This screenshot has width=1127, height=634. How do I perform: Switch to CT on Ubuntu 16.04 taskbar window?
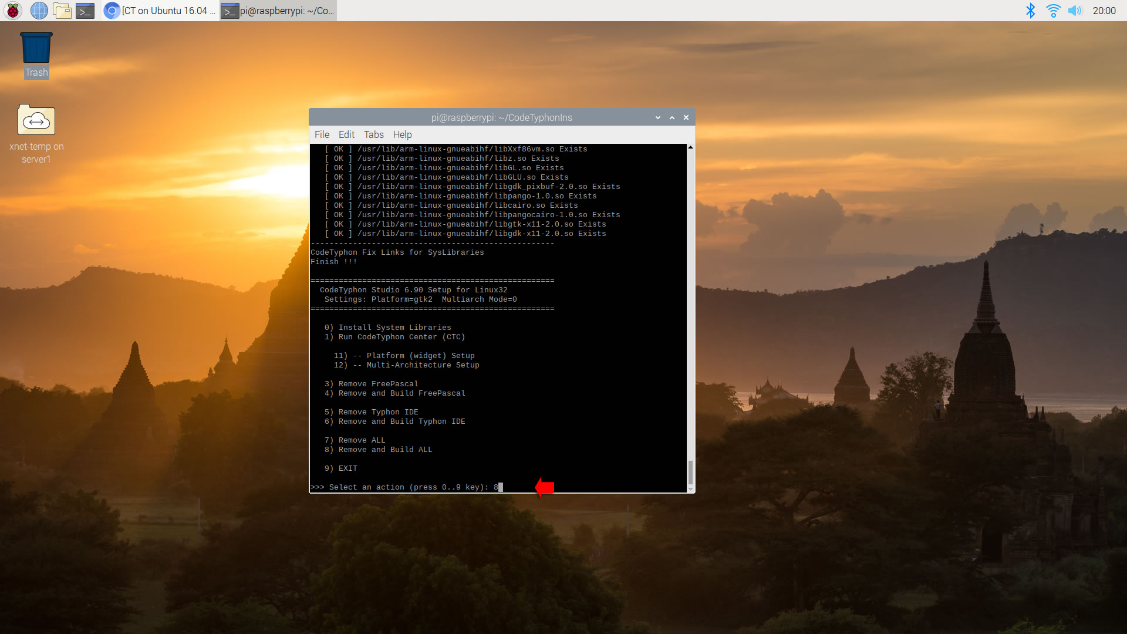(160, 11)
